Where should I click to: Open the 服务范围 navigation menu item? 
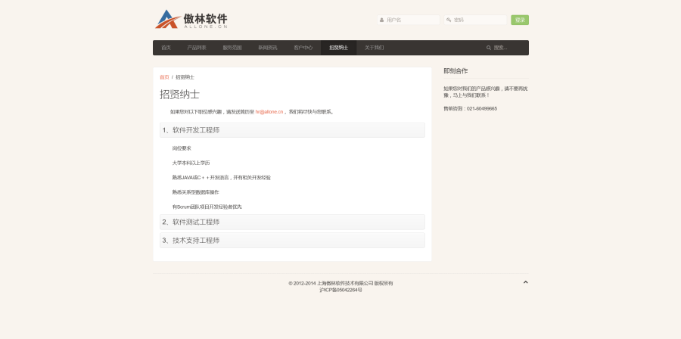coord(232,48)
